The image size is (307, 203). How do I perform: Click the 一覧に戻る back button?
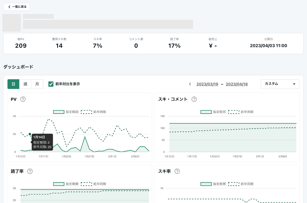coord(17,7)
